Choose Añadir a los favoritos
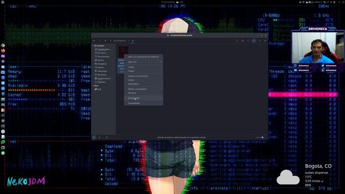 pyautogui.click(x=143, y=76)
